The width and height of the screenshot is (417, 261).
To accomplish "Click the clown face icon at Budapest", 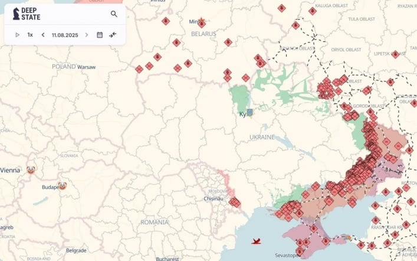I will coord(63,186).
